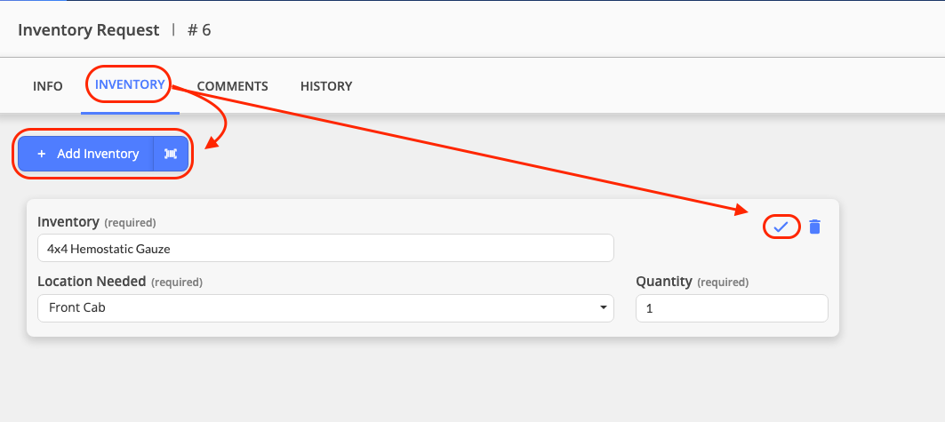Open the barcode scanner icon button
Screen dimensions: 945x422
[171, 154]
